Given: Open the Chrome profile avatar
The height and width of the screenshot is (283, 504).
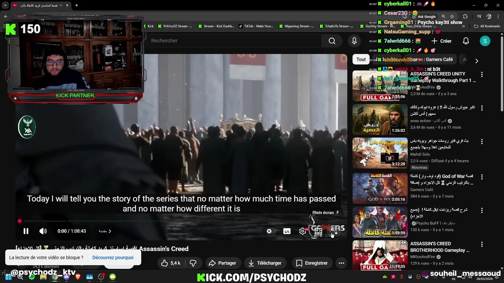Looking at the screenshot, I should (489, 17).
